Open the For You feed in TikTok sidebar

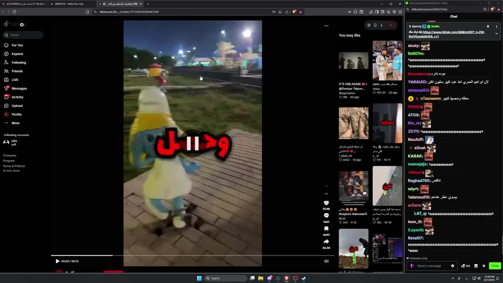click(x=17, y=45)
